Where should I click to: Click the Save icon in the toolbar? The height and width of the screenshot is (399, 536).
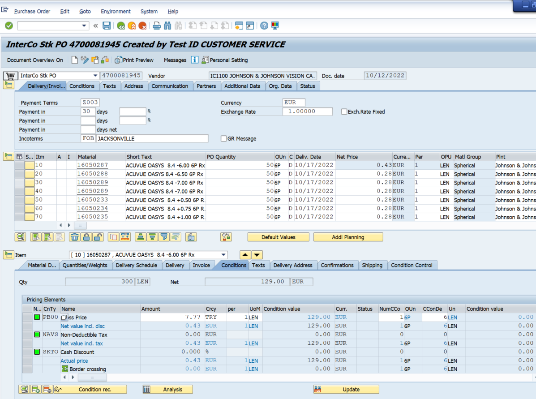pos(107,26)
